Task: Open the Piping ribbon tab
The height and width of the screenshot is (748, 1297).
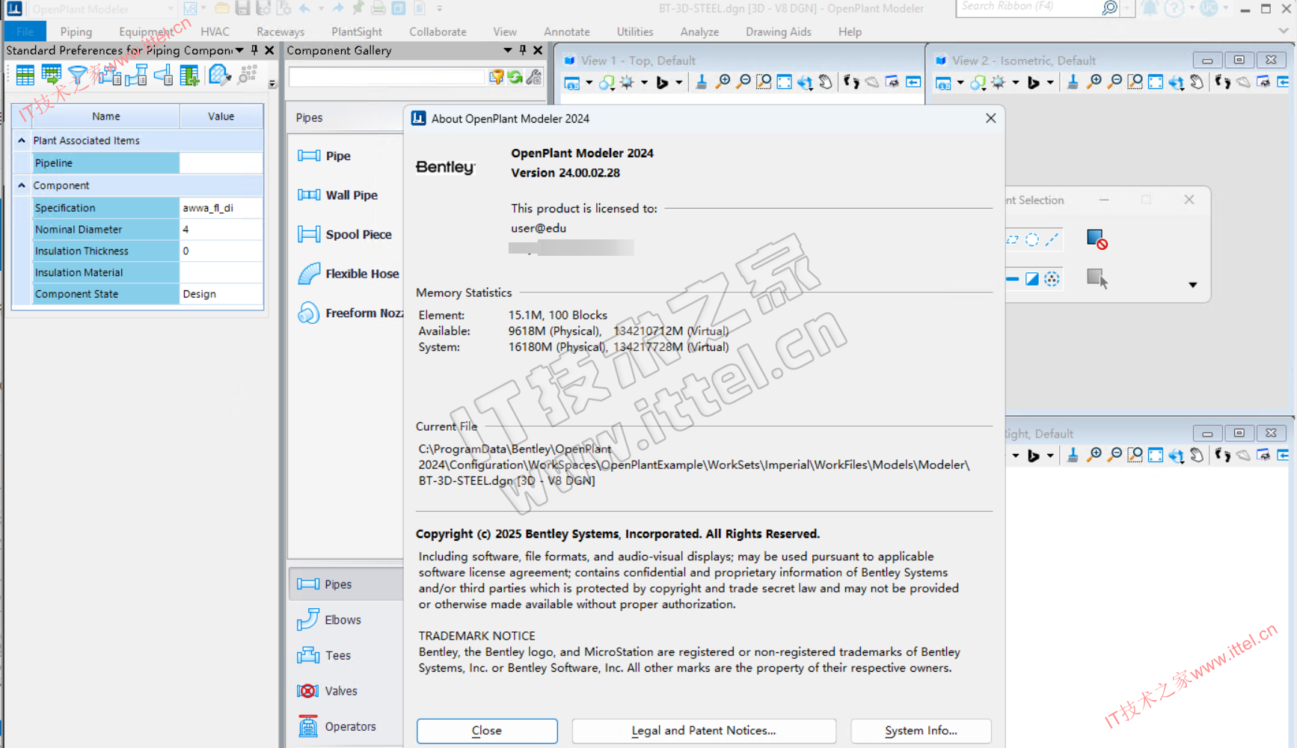Action: [76, 31]
